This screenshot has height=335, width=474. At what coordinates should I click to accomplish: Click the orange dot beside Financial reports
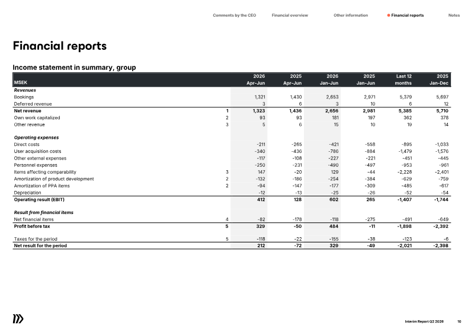[x=389, y=15]
